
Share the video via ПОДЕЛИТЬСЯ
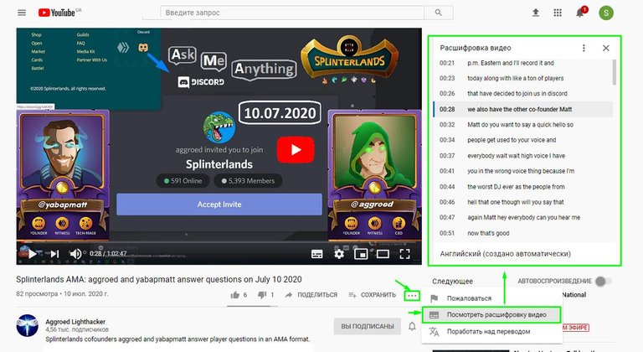311,295
